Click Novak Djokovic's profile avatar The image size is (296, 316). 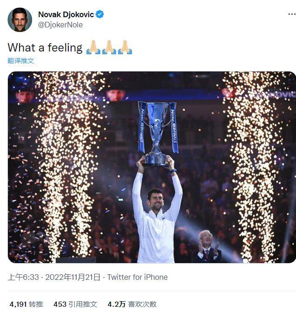point(20,20)
